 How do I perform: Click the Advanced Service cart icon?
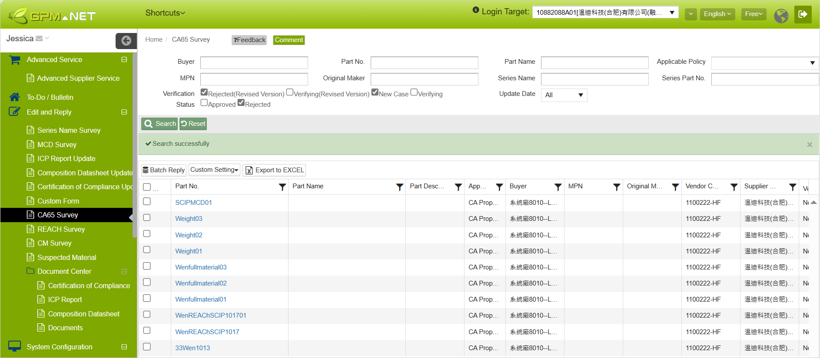pos(15,60)
